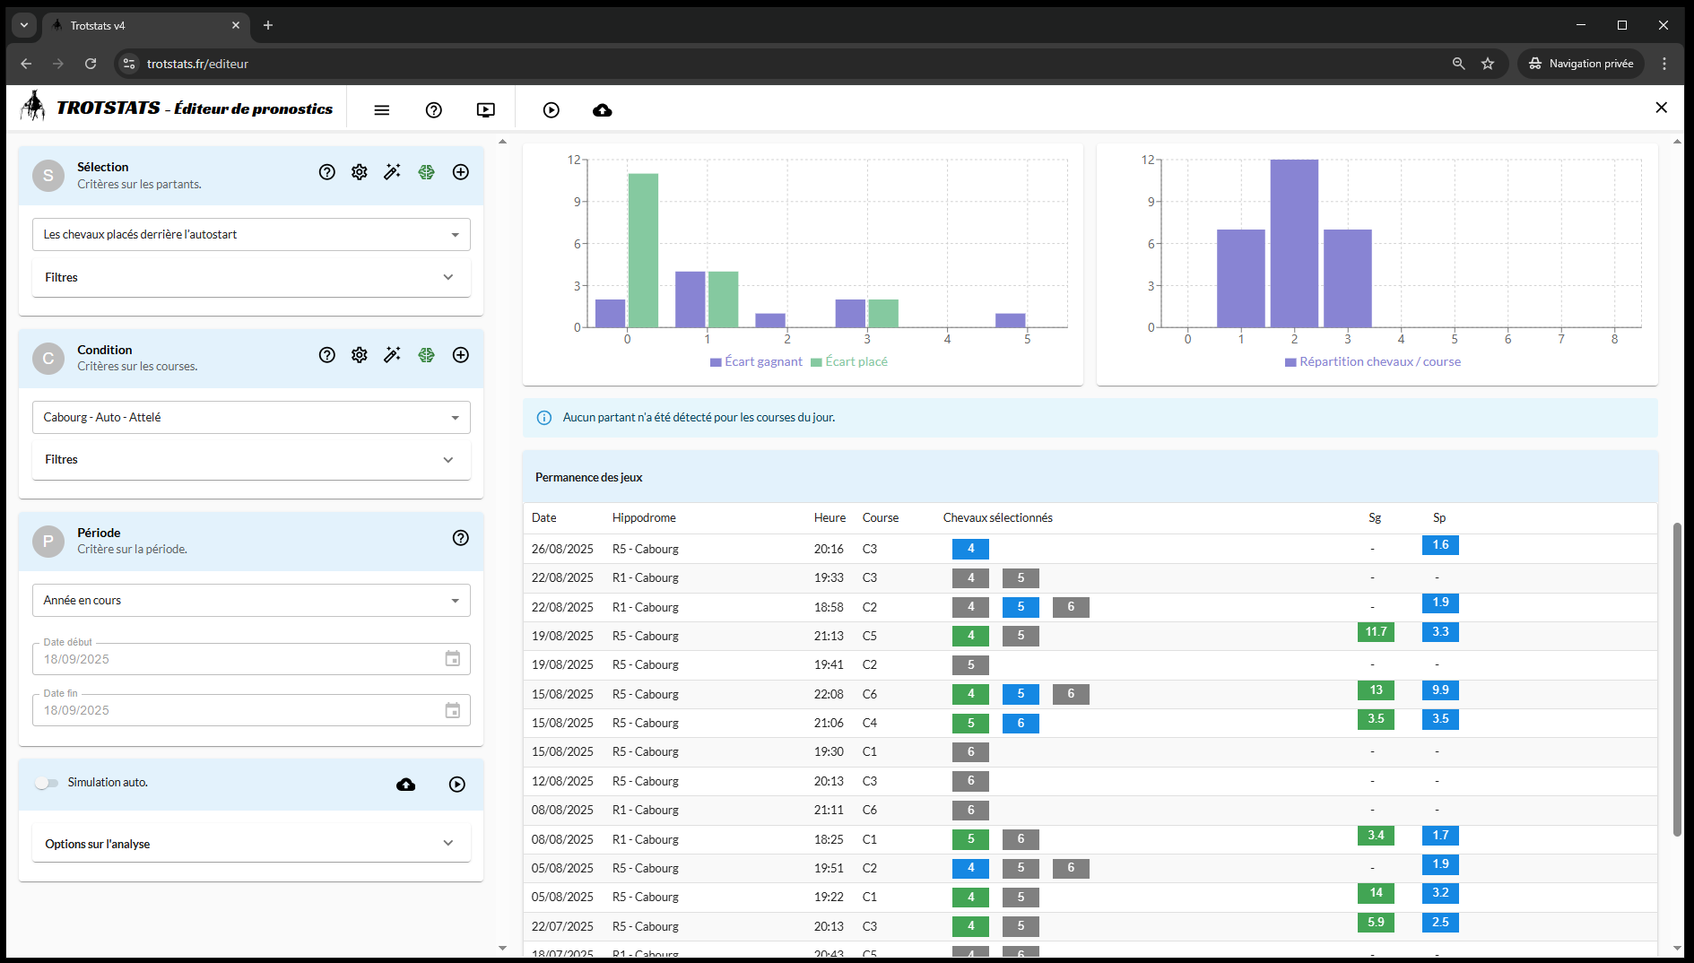Expand Options sur l'analyse section
The width and height of the screenshot is (1694, 963).
click(x=251, y=844)
